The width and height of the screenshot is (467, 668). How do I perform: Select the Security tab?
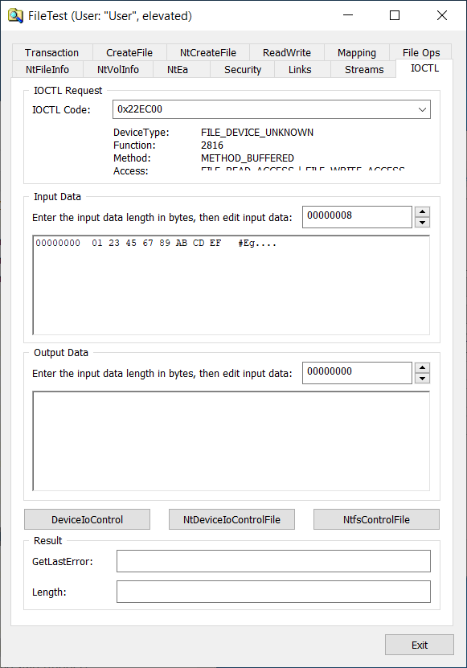click(243, 69)
